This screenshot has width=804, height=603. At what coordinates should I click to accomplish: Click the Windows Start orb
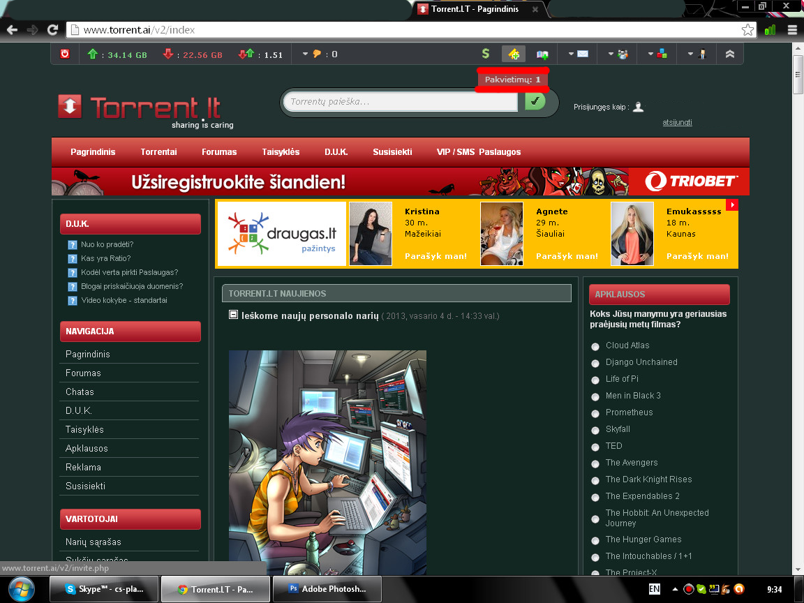click(x=21, y=588)
